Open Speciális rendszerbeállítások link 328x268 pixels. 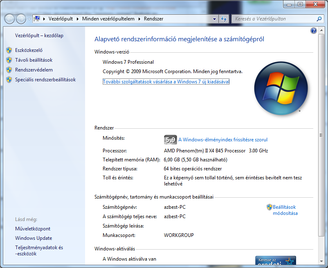click(x=45, y=80)
